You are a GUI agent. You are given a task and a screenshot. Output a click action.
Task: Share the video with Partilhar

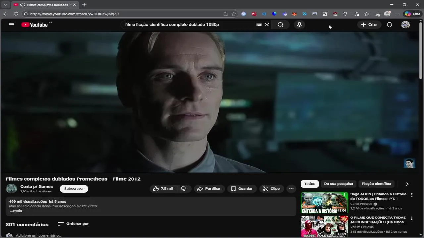click(209, 189)
